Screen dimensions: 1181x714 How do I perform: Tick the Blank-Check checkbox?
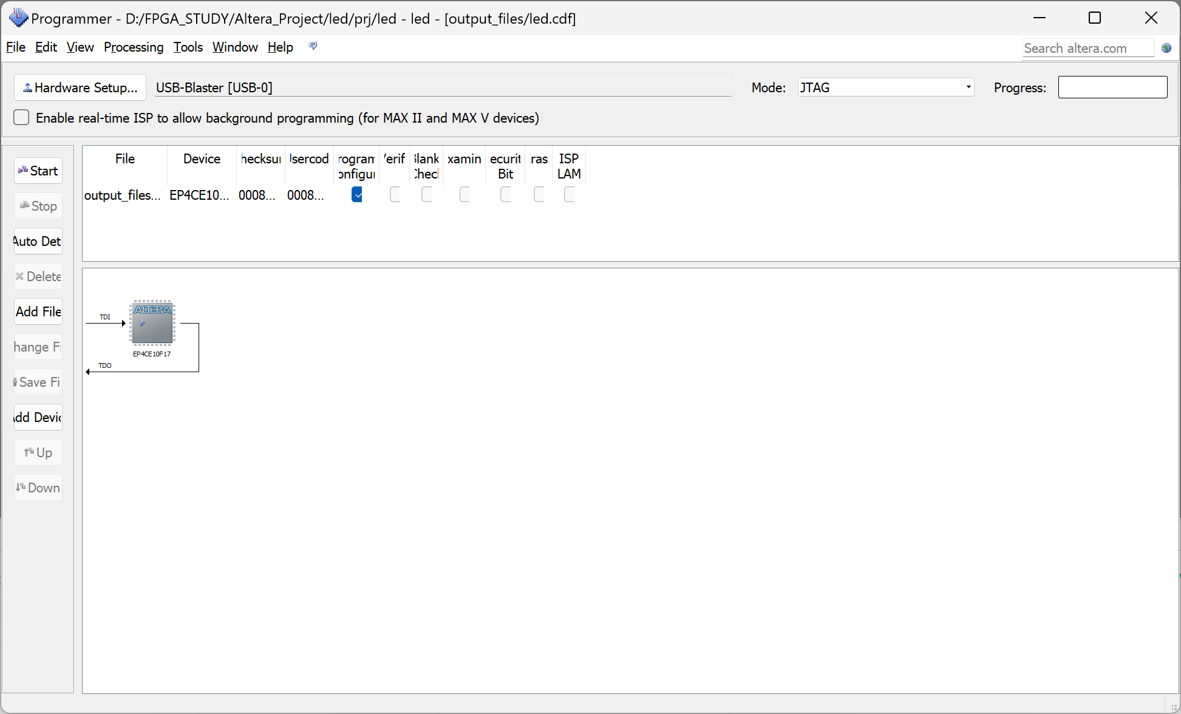(x=427, y=195)
